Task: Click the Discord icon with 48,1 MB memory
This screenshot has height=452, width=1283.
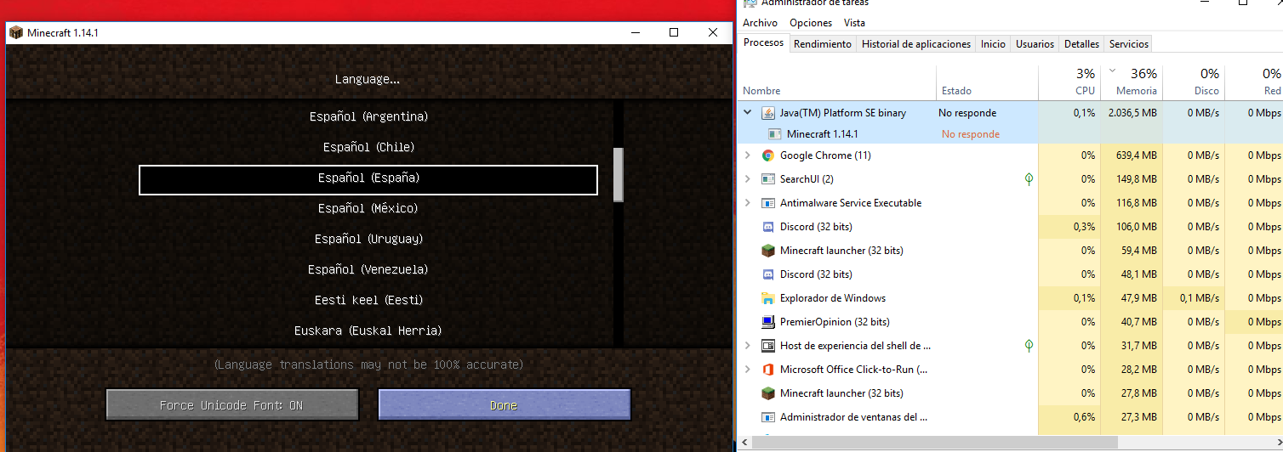Action: (x=767, y=274)
